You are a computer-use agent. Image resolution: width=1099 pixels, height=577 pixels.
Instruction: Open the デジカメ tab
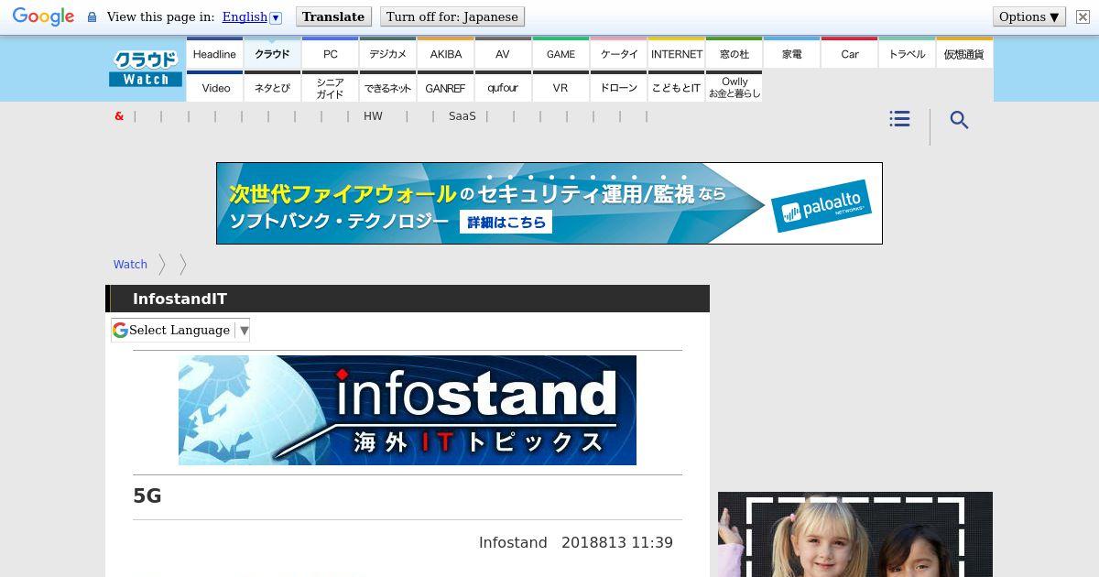(x=387, y=53)
